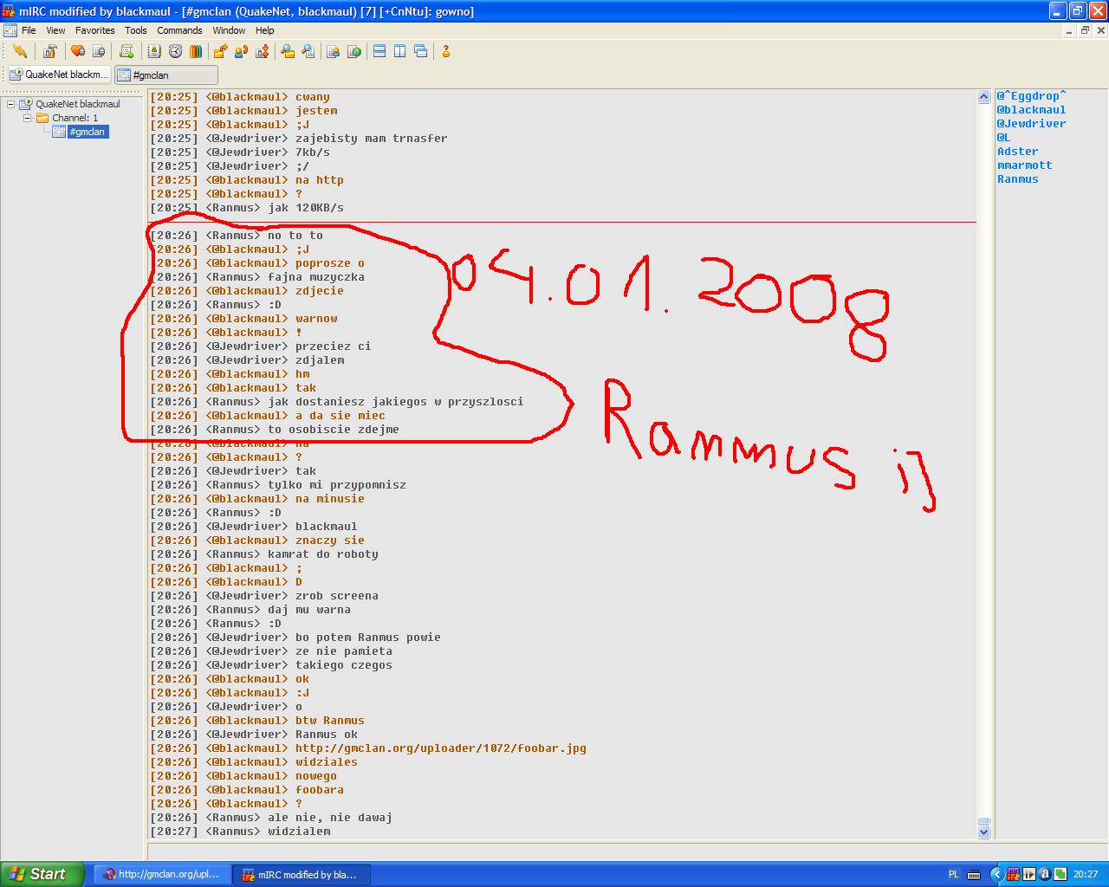Image resolution: width=1109 pixels, height=887 pixels.
Task: Click the Cascade windows toolbar icon
Action: [421, 52]
